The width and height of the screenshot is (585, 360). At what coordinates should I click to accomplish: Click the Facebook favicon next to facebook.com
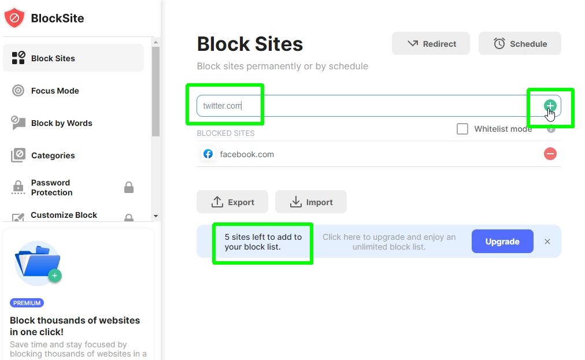click(208, 154)
